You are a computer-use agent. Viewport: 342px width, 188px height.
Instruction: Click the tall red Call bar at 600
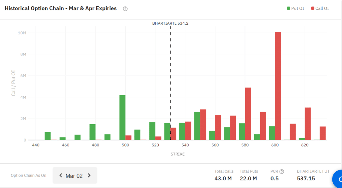(278, 86)
